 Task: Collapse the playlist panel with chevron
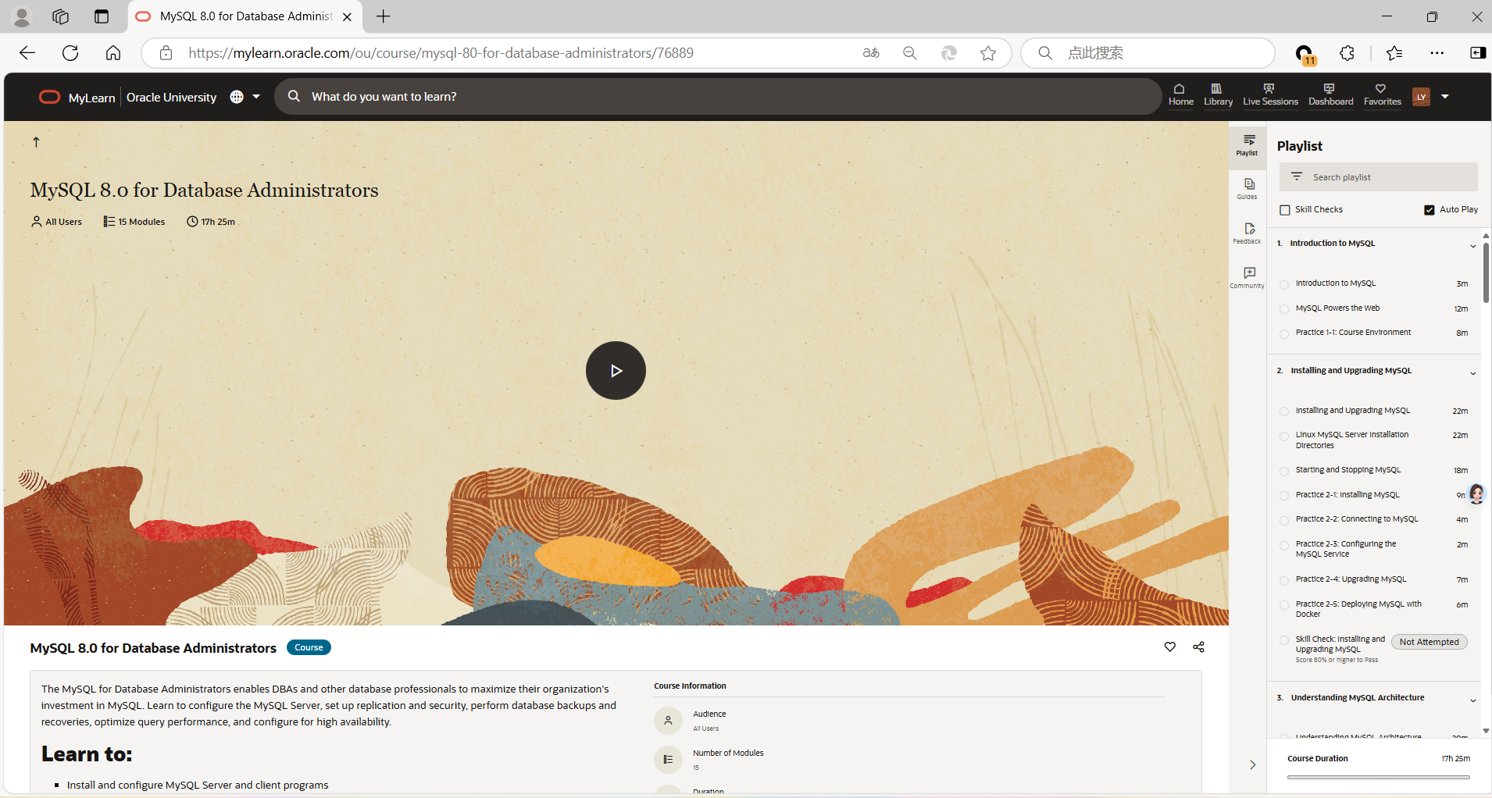(x=1252, y=765)
